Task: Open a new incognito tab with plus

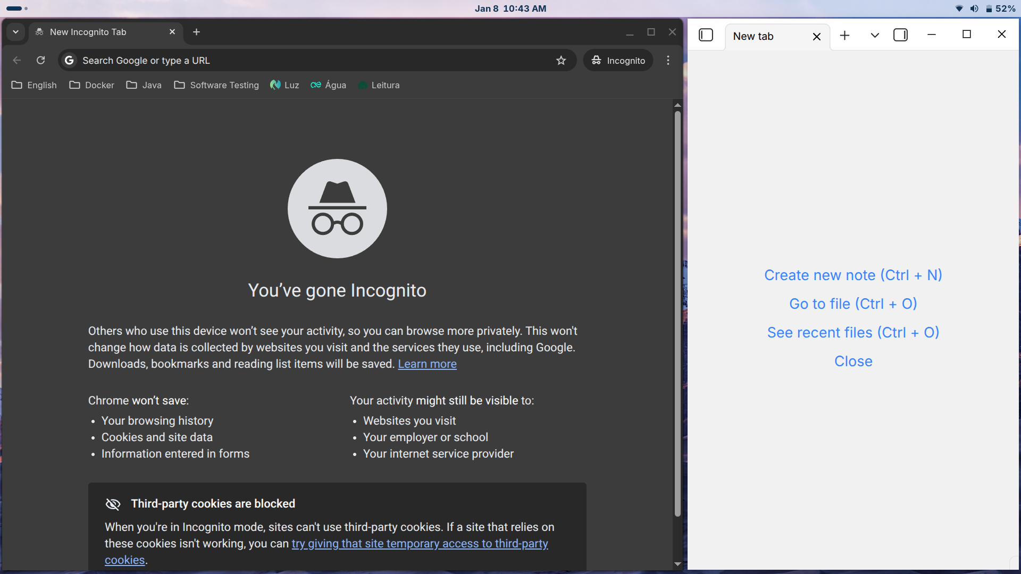Action: (x=196, y=32)
